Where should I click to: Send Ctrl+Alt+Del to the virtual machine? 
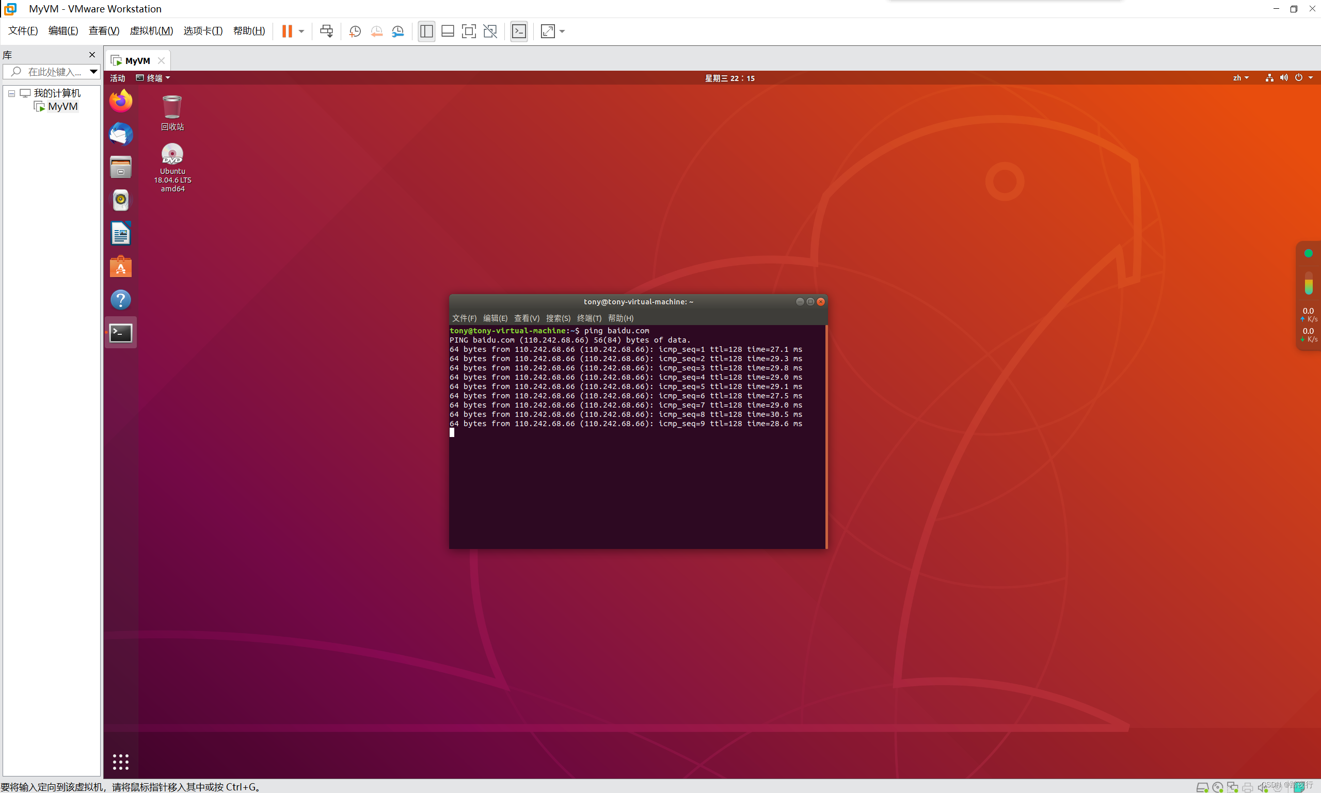(x=326, y=31)
